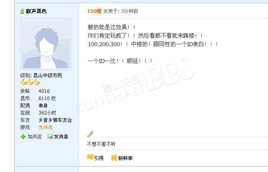This screenshot has width=268, height=172.
Task: Click the envelope message icon
Action: pos(50,137)
